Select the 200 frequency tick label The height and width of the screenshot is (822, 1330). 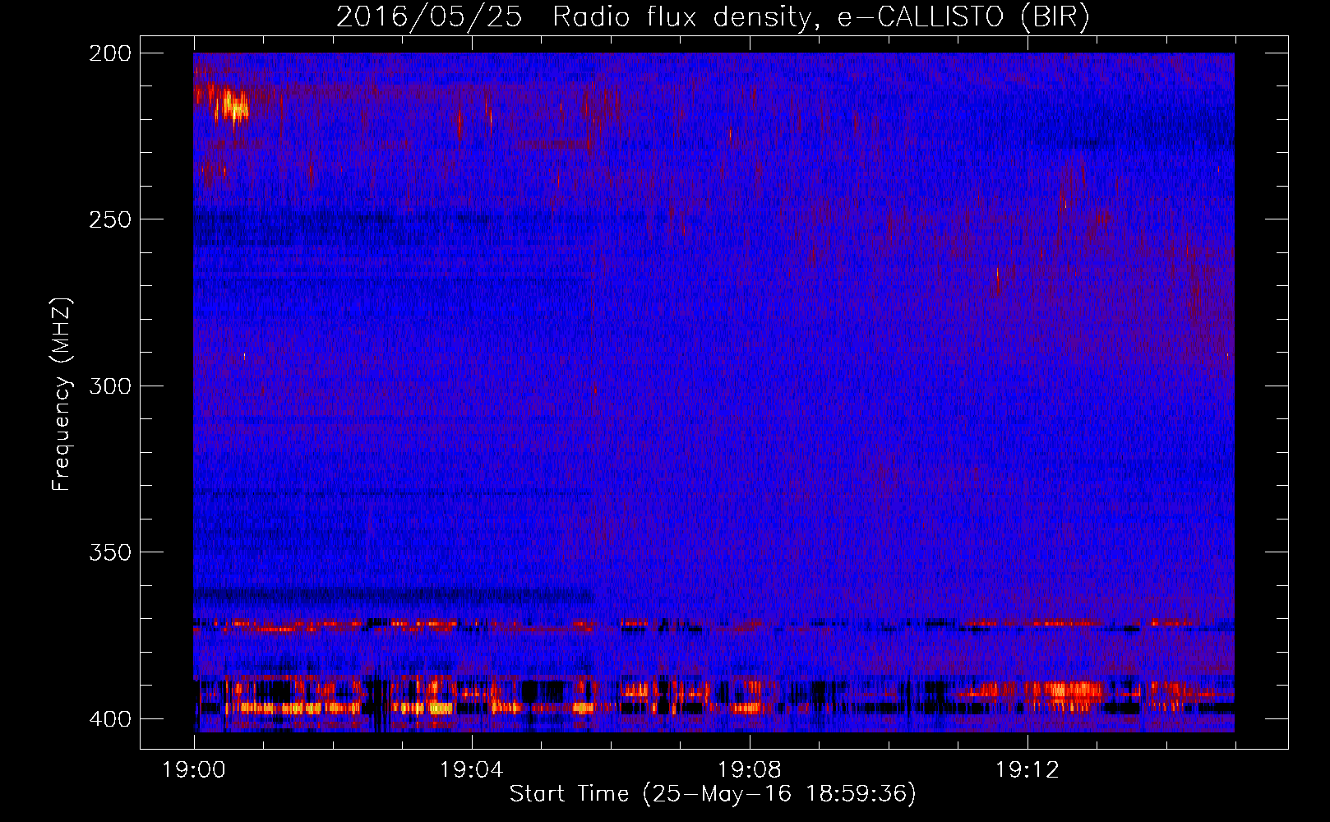(x=109, y=53)
